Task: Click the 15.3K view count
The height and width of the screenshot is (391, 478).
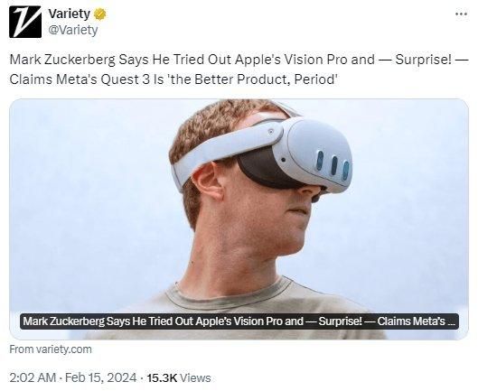Action: coord(162,377)
